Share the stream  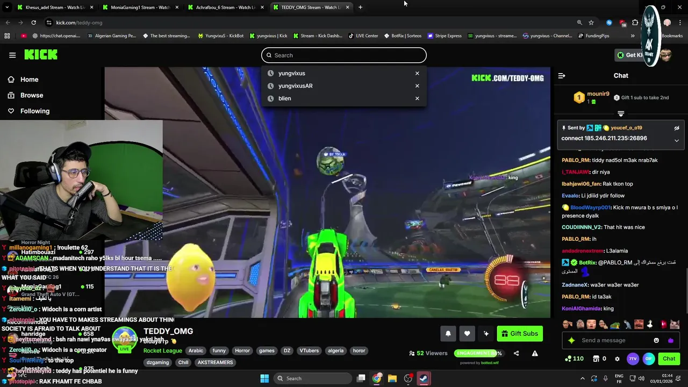(x=517, y=354)
